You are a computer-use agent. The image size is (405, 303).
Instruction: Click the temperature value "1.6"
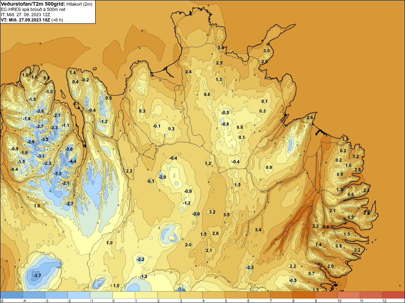(x=348, y=165)
